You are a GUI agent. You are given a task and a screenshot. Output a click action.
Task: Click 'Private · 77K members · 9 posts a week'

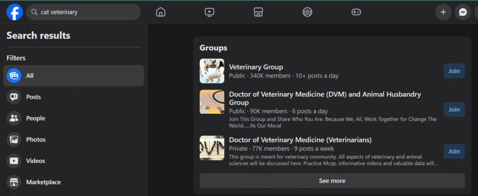pos(281,149)
